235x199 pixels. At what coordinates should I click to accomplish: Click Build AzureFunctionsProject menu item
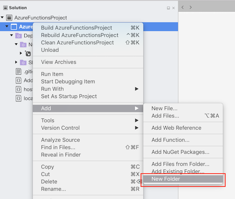tap(76, 28)
